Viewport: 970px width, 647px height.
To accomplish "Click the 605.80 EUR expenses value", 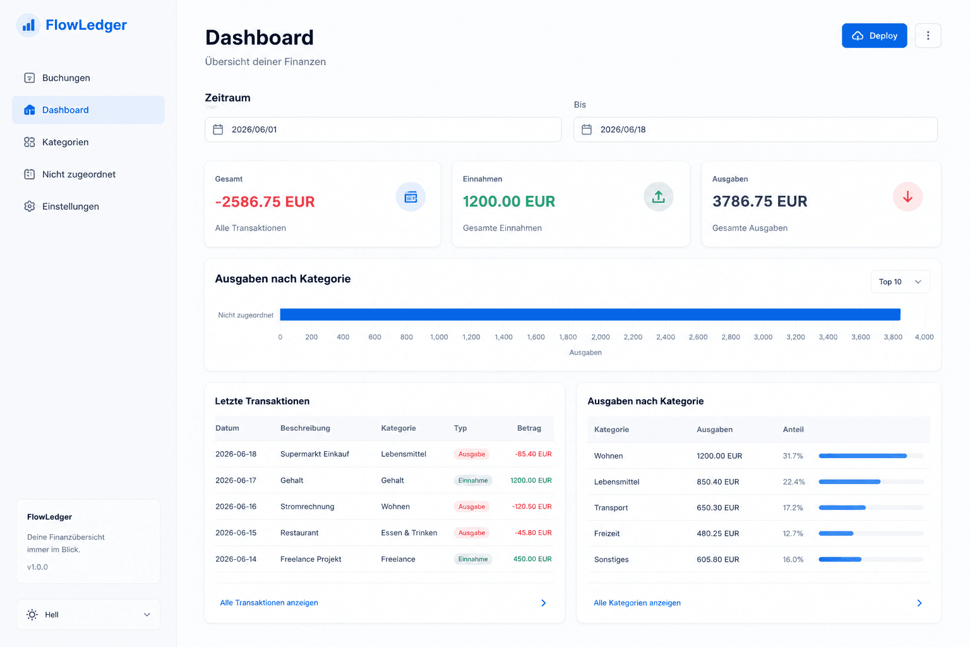I will click(718, 560).
